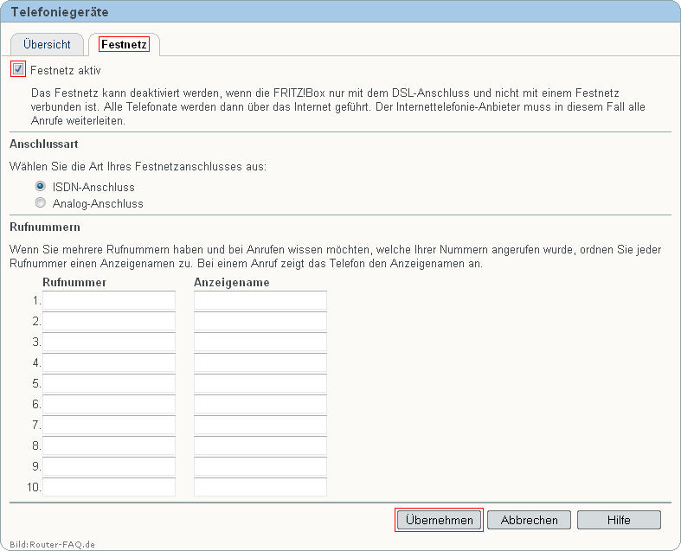Image resolution: width=681 pixels, height=551 pixels.
Task: Select Anzeigename input in row 7
Action: click(x=260, y=425)
